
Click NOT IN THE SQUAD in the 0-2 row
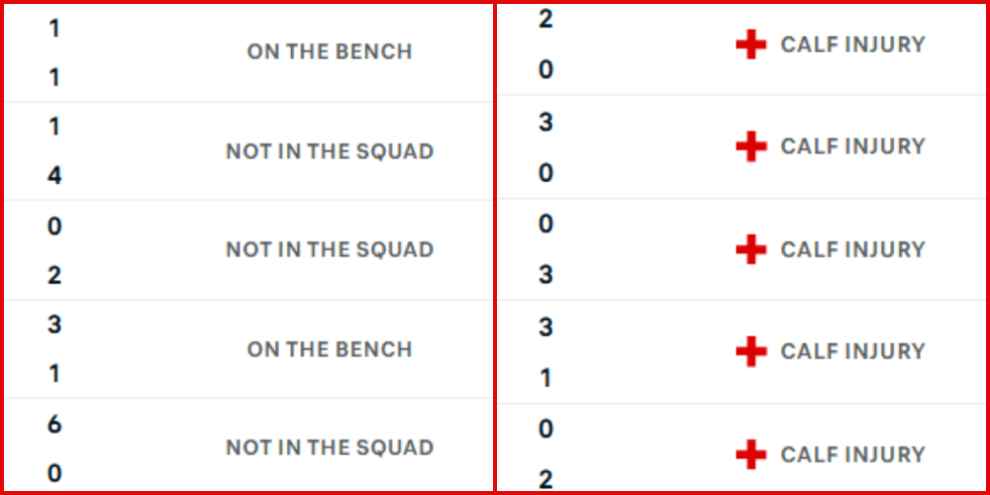coord(330,249)
